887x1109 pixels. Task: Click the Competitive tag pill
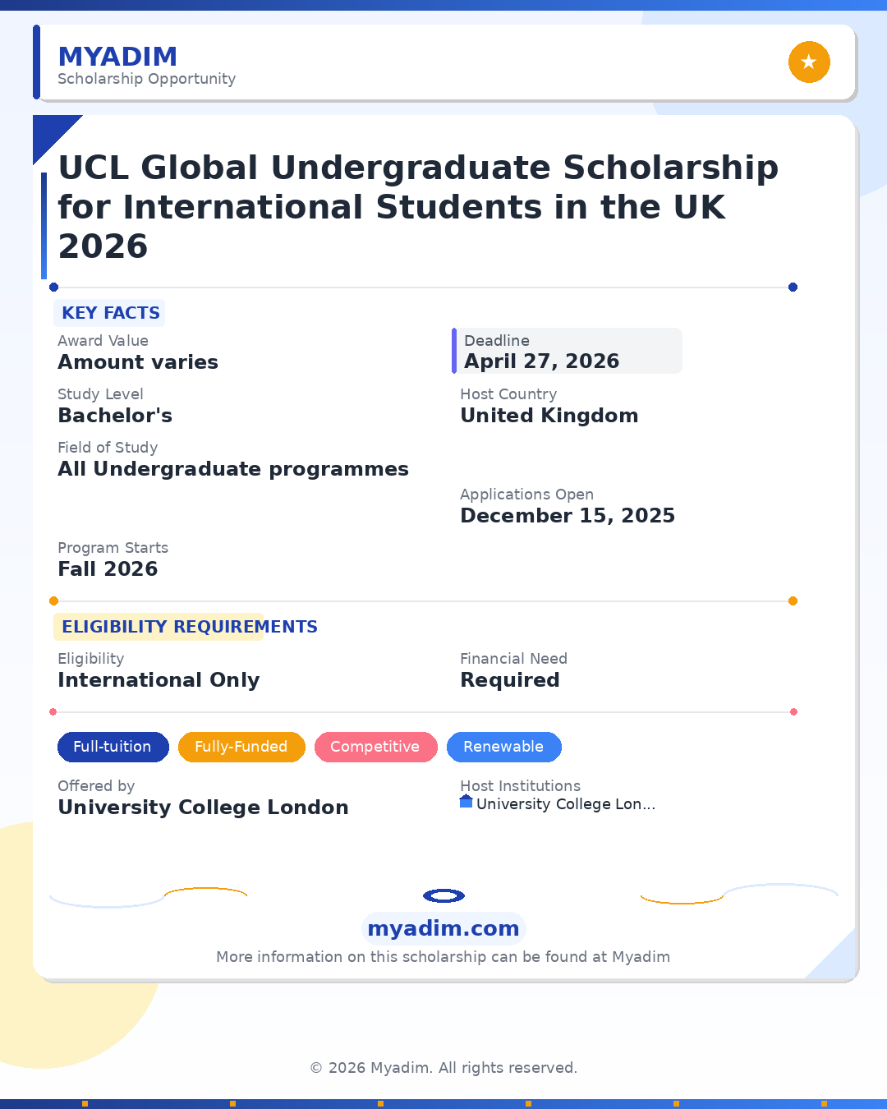pos(375,747)
